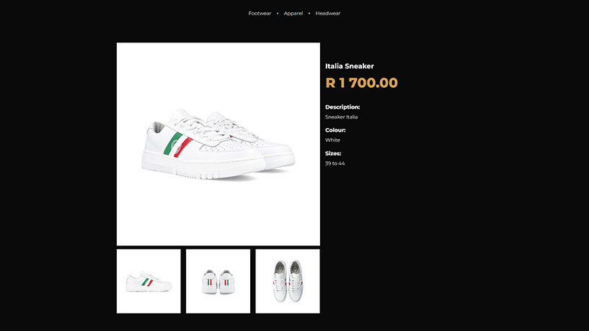This screenshot has height=331, width=589.
Task: Navigate to Headwear in the top menu
Action: [x=328, y=13]
